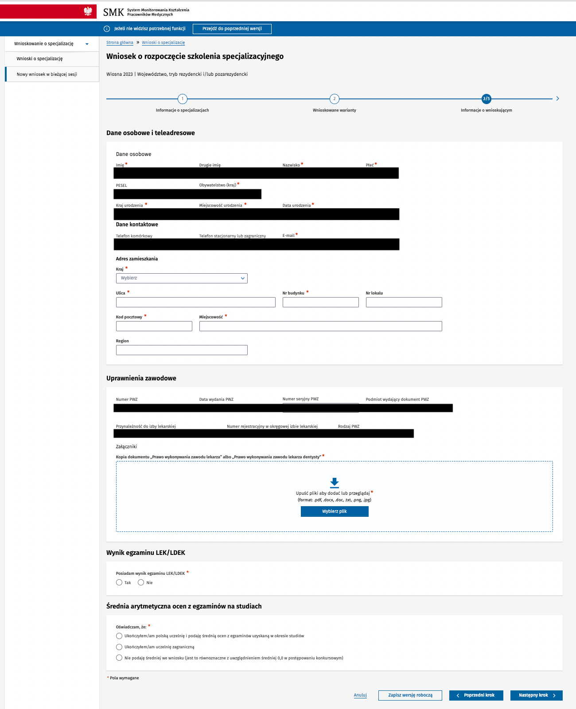Click the Dane osobowe i teleadresowe heading

tap(151, 133)
